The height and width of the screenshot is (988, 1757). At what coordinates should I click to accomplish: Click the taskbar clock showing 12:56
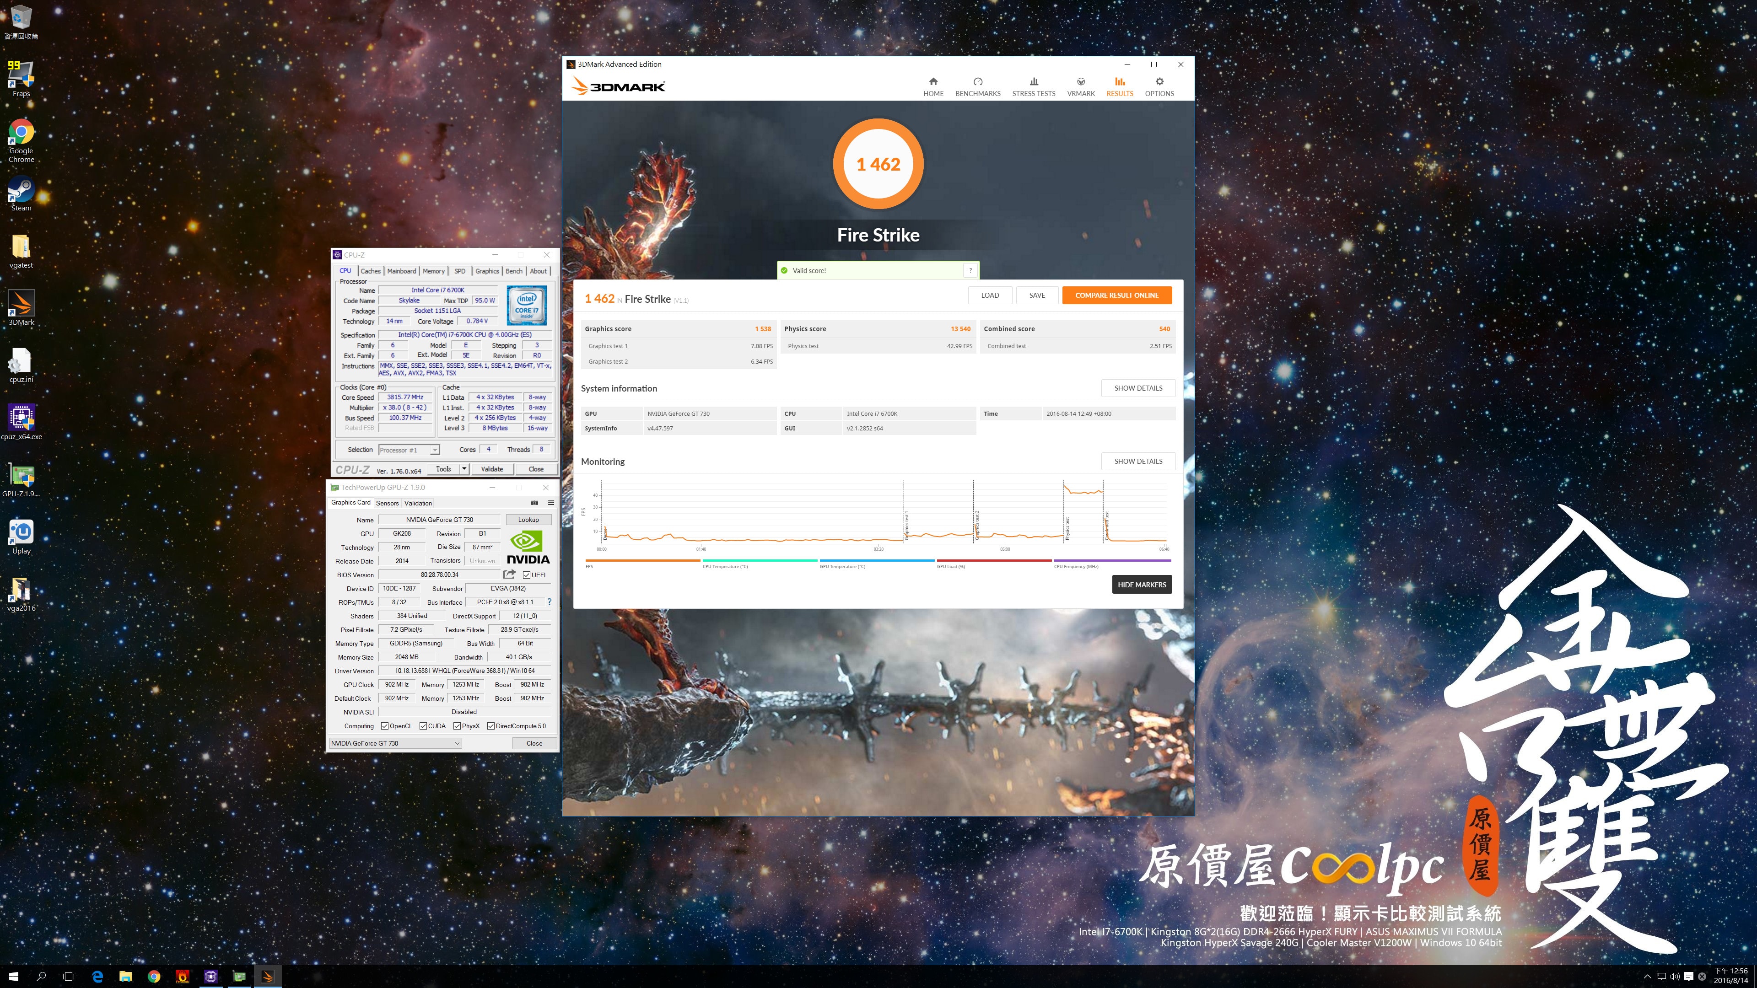tap(1731, 976)
